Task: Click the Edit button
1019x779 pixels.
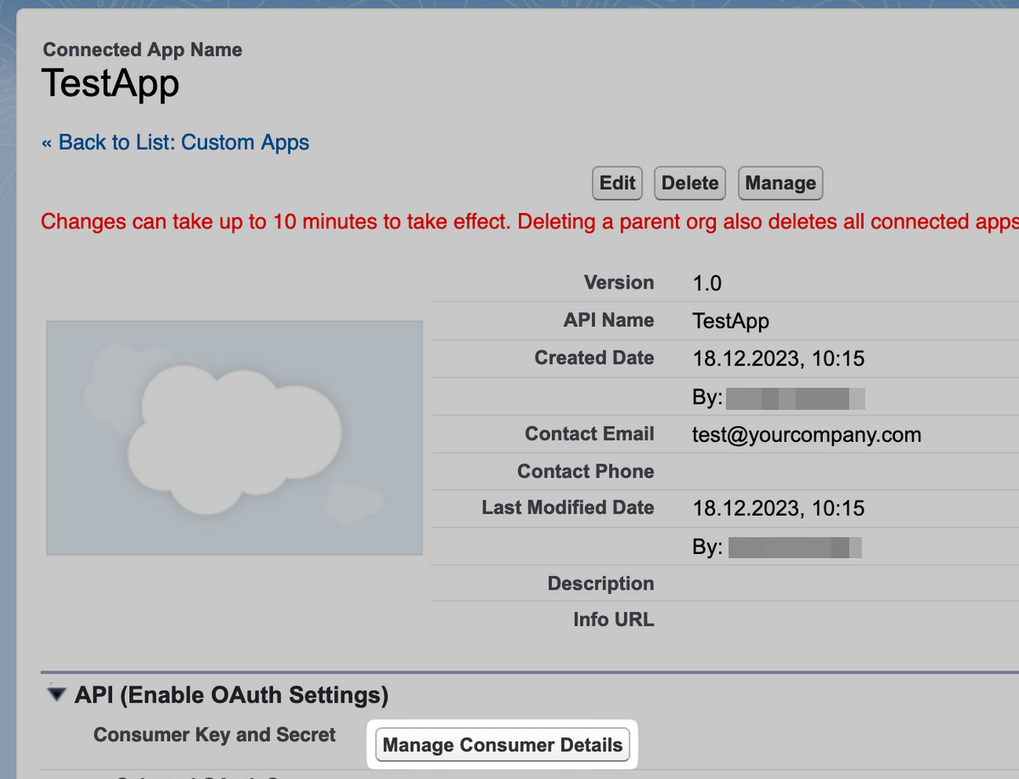Action: [x=617, y=183]
